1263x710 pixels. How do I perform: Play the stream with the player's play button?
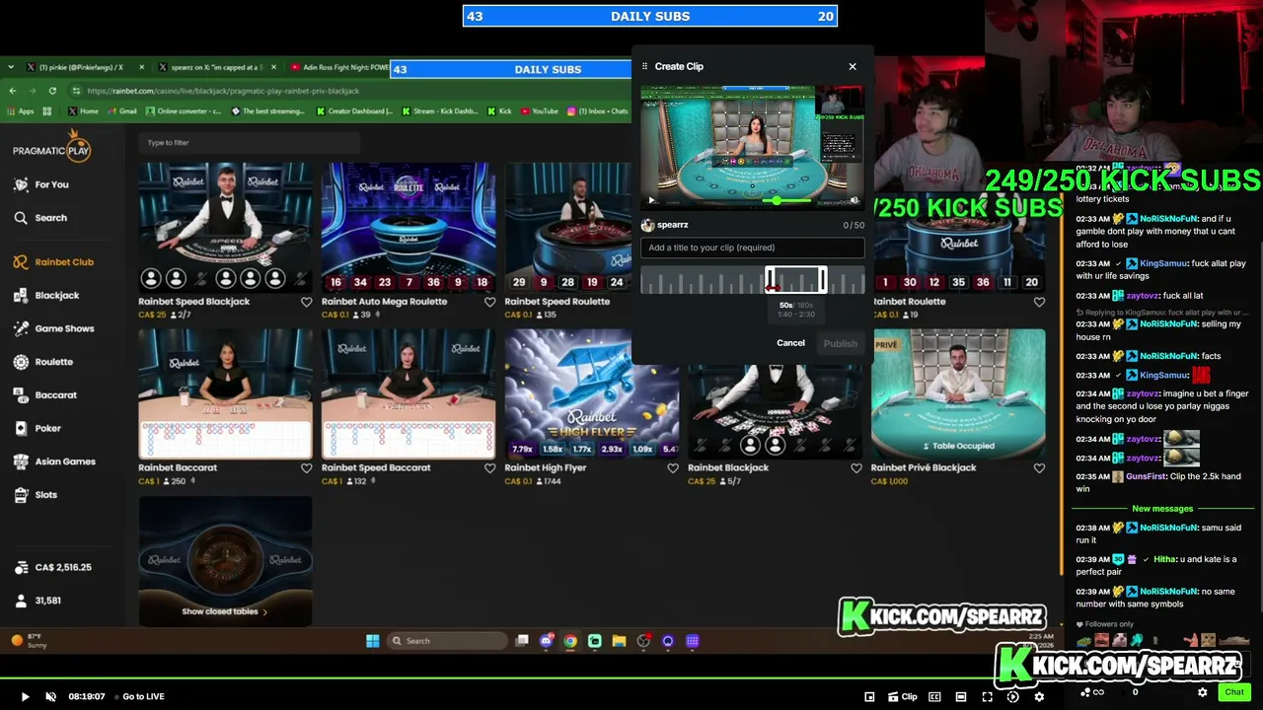click(25, 696)
